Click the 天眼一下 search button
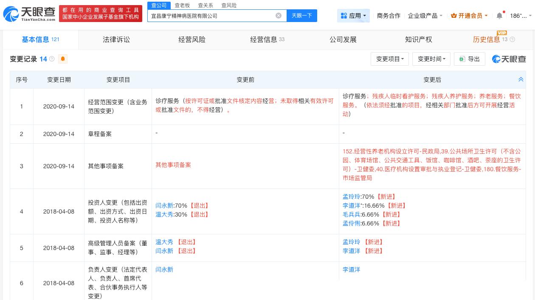Screen dimensions: 535x300 pyautogui.click(x=302, y=16)
